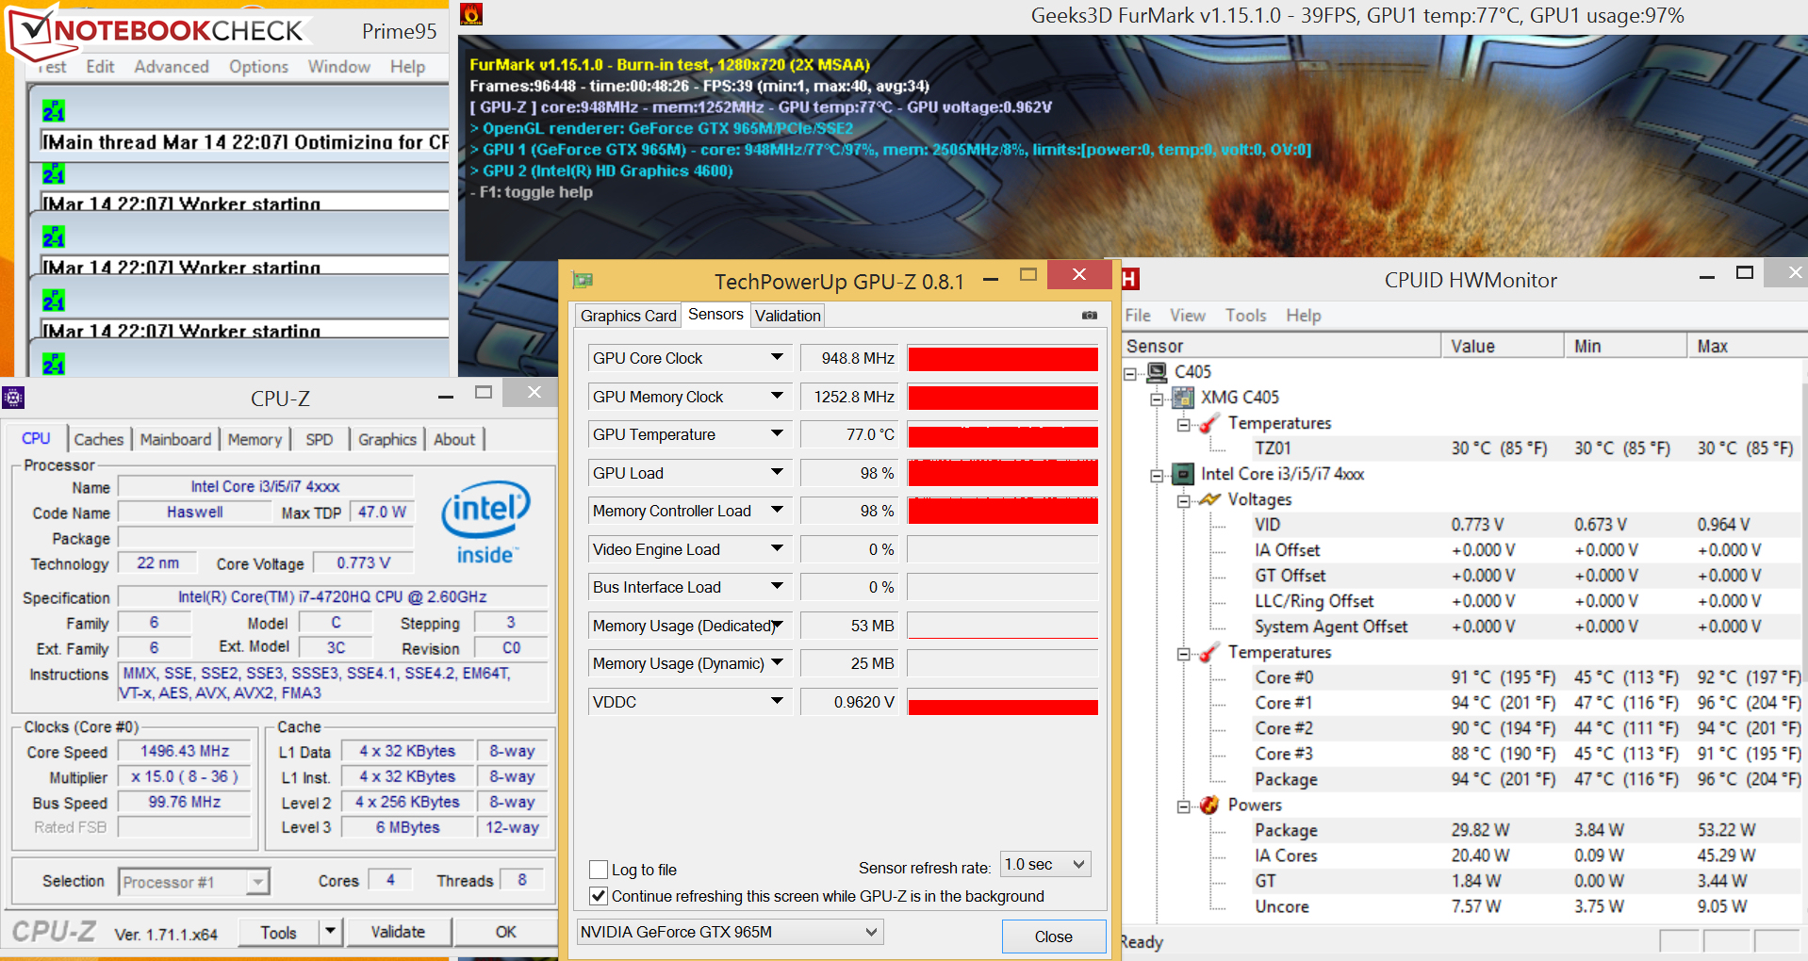Switch to the Memory tab in CPU-Z
This screenshot has height=961, width=1808.
[255, 439]
